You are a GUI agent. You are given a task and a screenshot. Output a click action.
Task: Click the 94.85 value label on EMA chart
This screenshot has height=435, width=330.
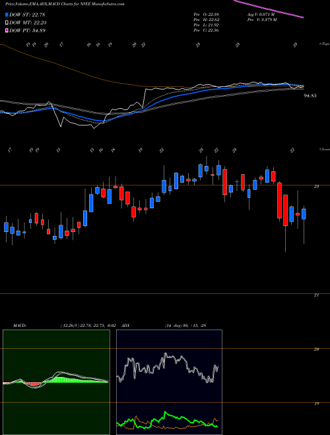pos(310,96)
